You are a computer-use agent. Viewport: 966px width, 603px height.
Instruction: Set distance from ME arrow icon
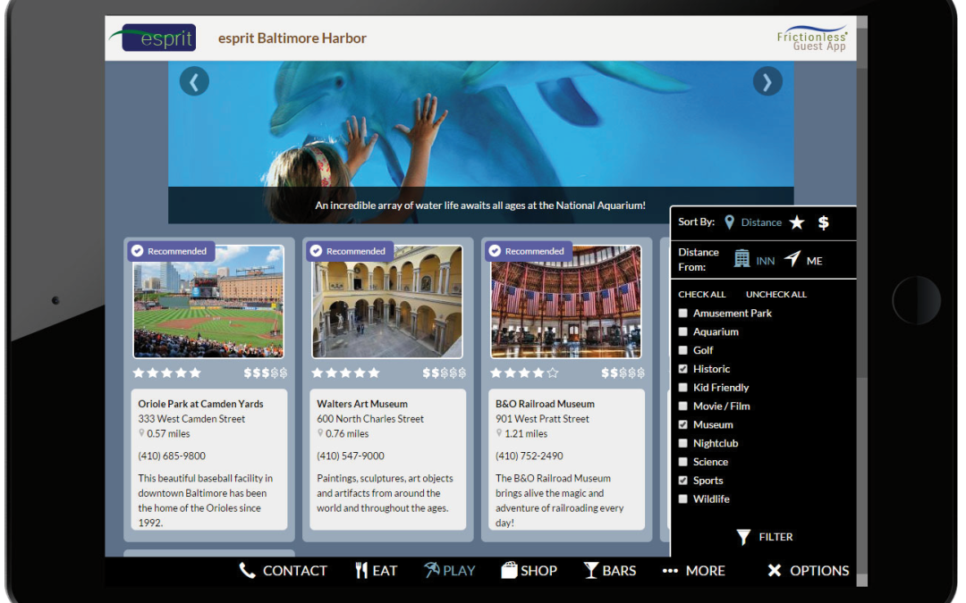[x=792, y=259]
